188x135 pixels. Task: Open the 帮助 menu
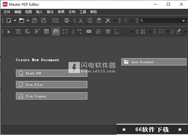pos(94,12)
